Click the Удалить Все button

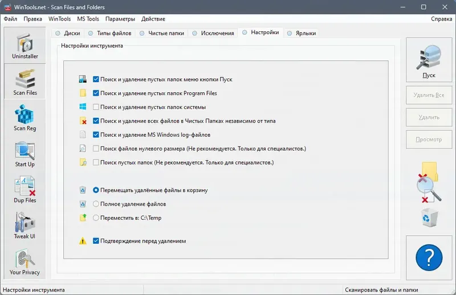(429, 95)
